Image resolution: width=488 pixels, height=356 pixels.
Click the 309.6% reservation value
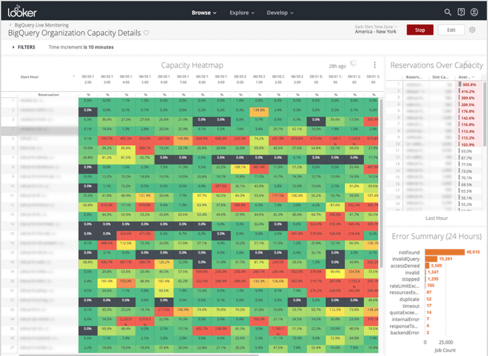pyautogui.click(x=468, y=98)
